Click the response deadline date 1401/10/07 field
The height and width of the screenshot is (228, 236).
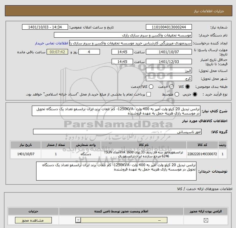click(169, 52)
